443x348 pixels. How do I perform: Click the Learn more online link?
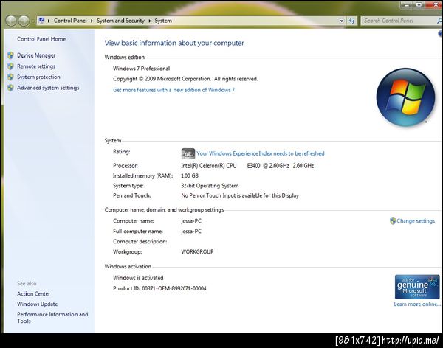417,304
